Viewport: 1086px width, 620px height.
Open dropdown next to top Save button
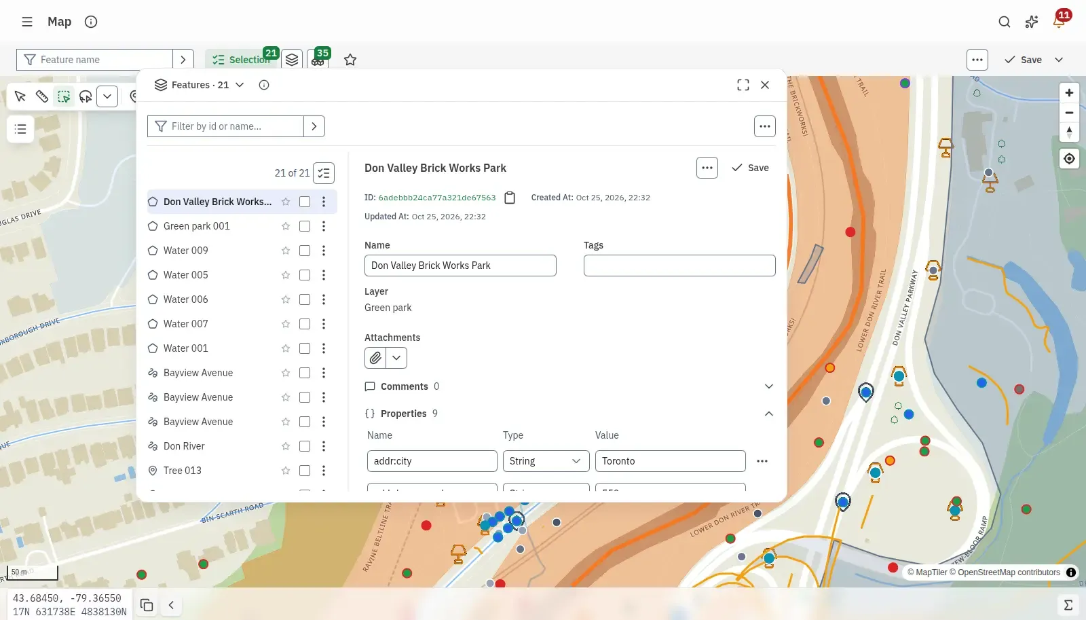point(1059,60)
